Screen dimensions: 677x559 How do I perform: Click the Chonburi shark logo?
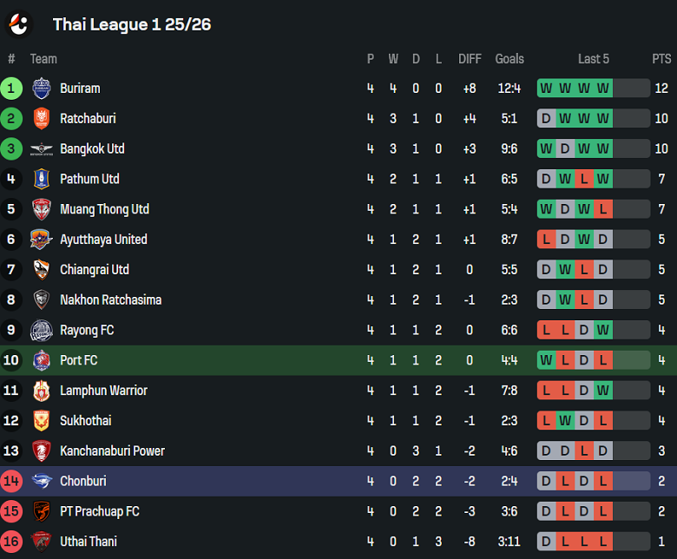42,481
